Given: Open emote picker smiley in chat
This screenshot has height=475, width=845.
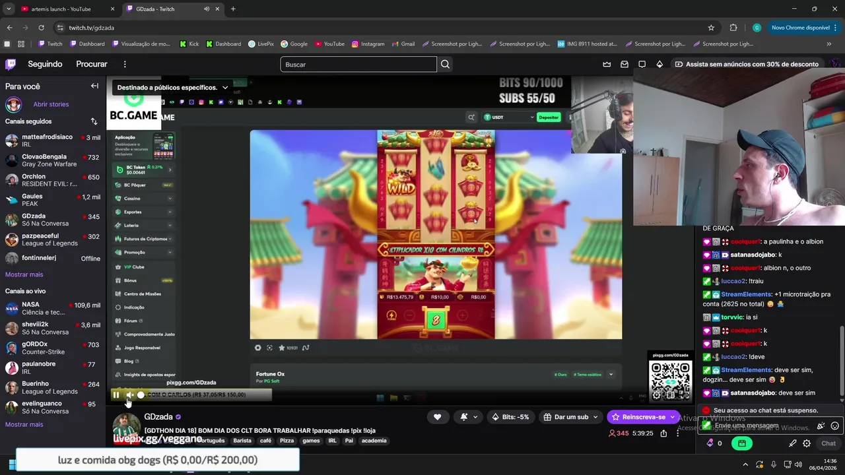Looking at the screenshot, I should (835, 426).
